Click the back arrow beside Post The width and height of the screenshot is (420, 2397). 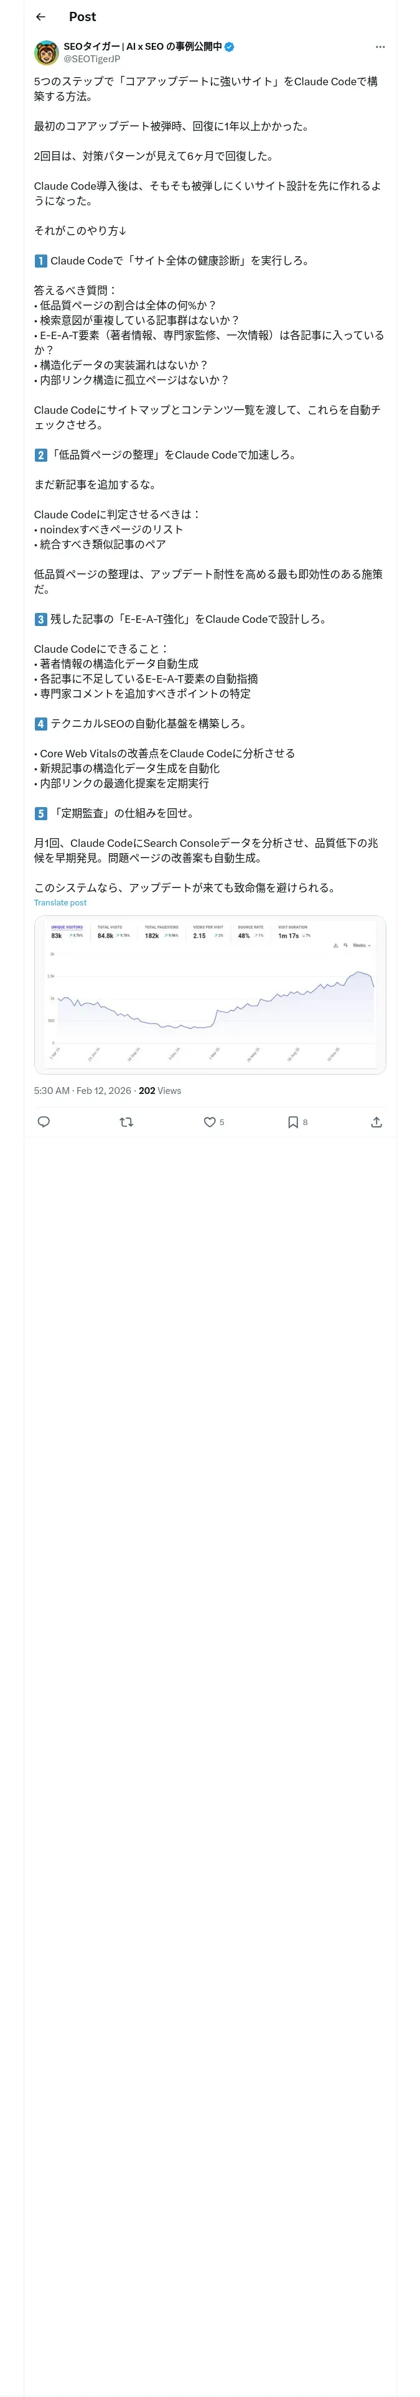40,17
